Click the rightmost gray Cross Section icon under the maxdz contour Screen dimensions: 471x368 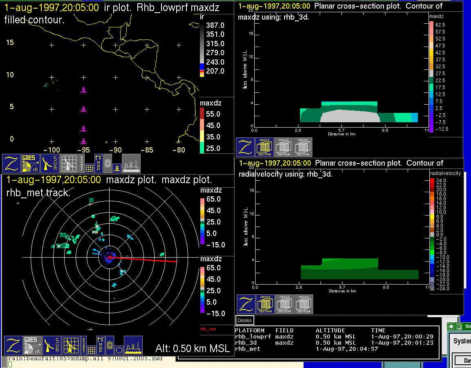point(303,147)
